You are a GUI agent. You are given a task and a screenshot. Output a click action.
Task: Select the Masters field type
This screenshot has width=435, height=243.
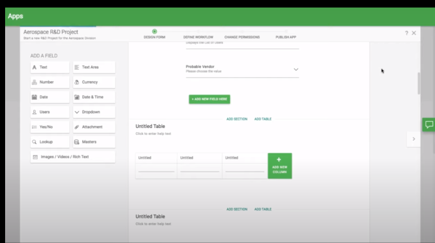[x=94, y=142]
